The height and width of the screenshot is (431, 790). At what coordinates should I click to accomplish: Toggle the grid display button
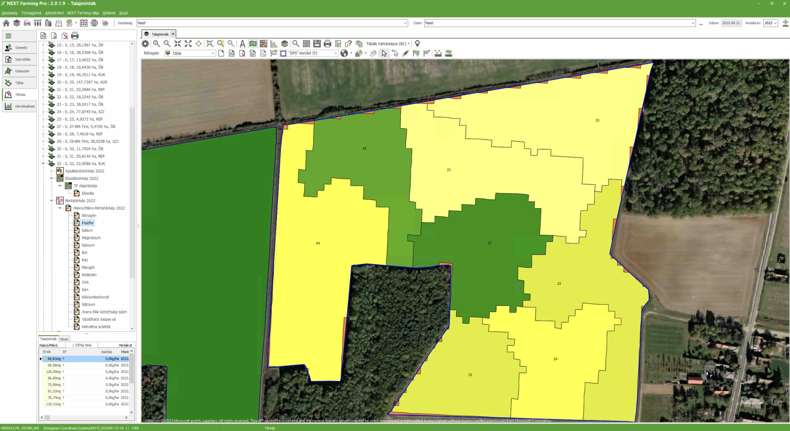click(306, 44)
